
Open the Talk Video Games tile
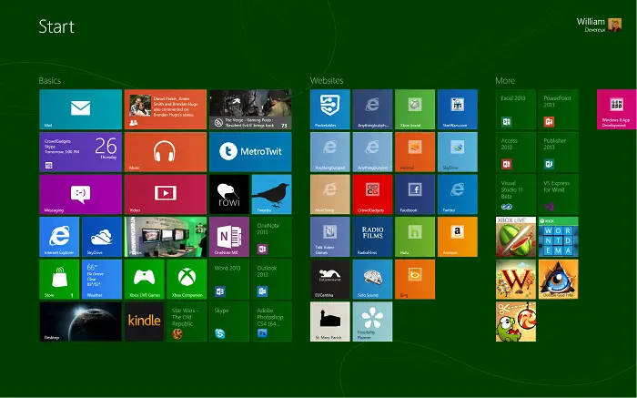click(329, 237)
